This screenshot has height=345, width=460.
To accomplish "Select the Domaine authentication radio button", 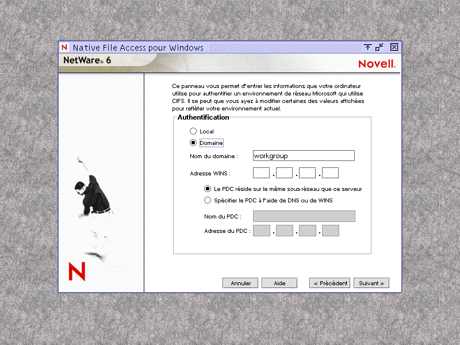I will (x=193, y=143).
